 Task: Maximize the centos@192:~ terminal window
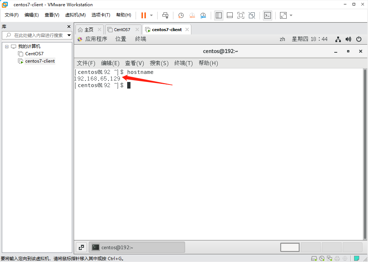coord(348,51)
